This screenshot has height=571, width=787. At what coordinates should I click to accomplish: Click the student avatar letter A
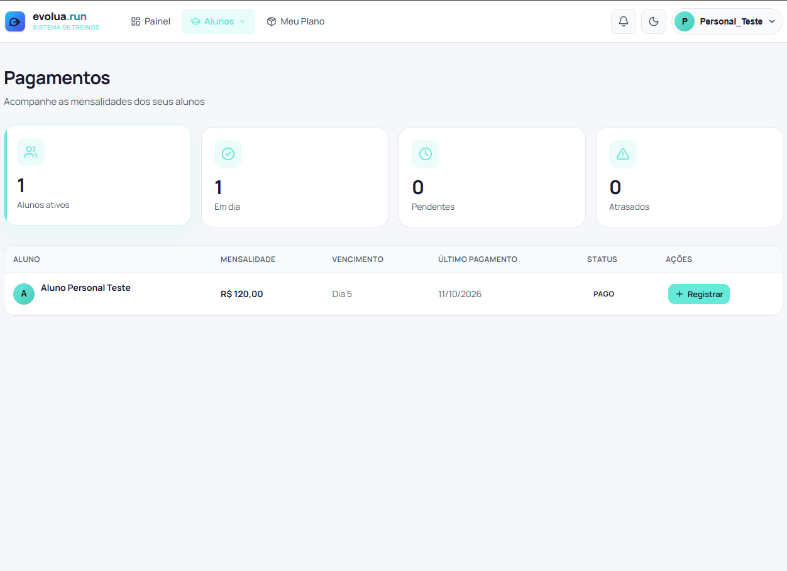(x=24, y=294)
